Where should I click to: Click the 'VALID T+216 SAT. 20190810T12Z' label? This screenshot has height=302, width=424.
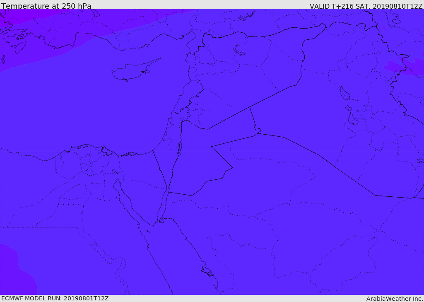(366, 6)
